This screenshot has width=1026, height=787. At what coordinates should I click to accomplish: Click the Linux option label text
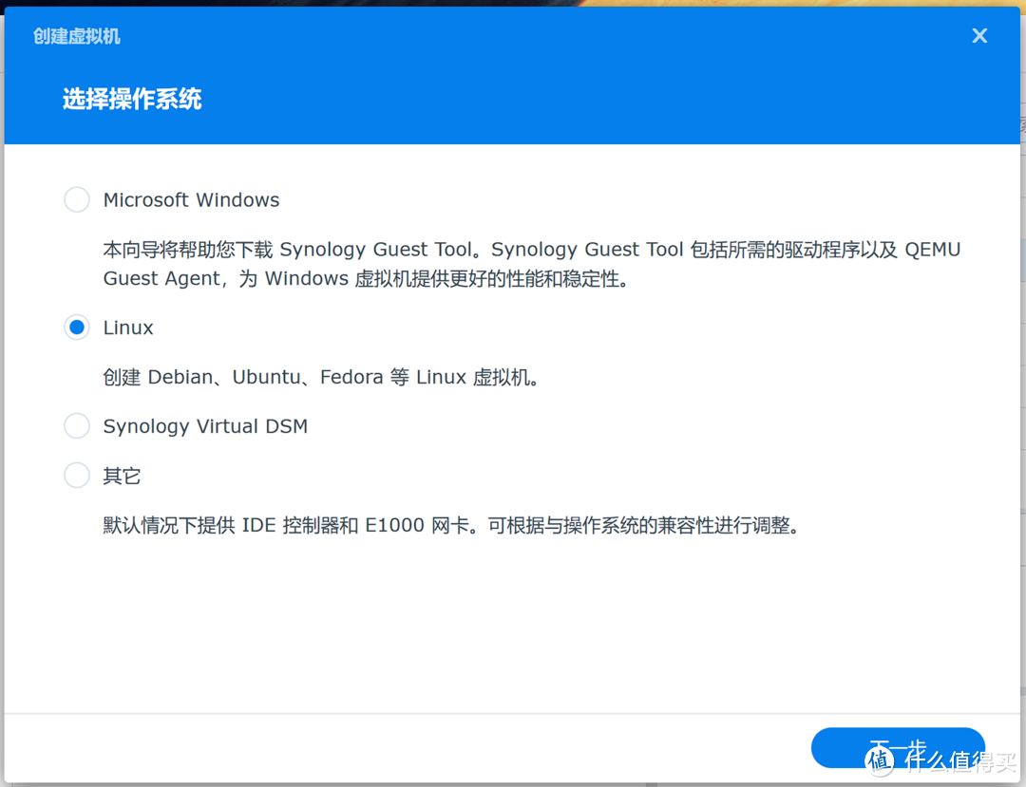point(127,327)
